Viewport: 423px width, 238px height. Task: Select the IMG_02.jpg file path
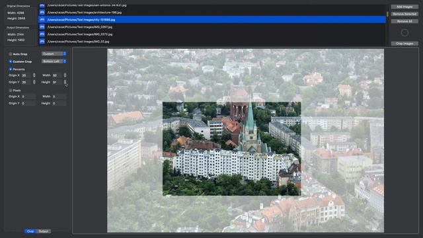tap(78, 42)
